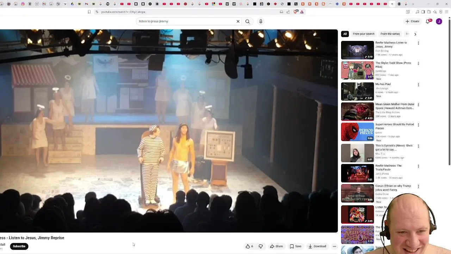Open YouTube notifications bell
Image resolution: width=451 pixels, height=254 pixels.
tap(428, 21)
